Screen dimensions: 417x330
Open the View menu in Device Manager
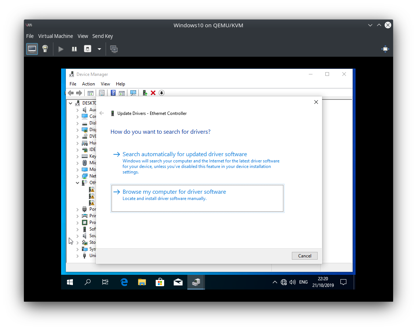pyautogui.click(x=105, y=84)
